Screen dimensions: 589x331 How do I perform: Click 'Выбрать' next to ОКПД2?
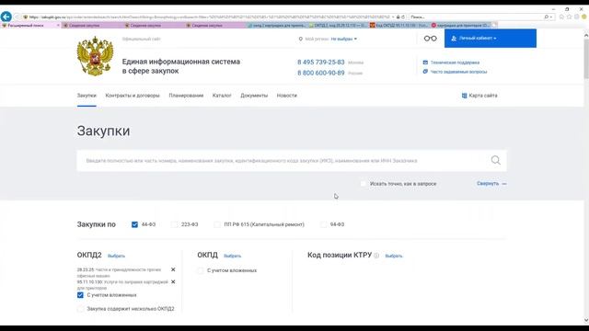(x=116, y=256)
